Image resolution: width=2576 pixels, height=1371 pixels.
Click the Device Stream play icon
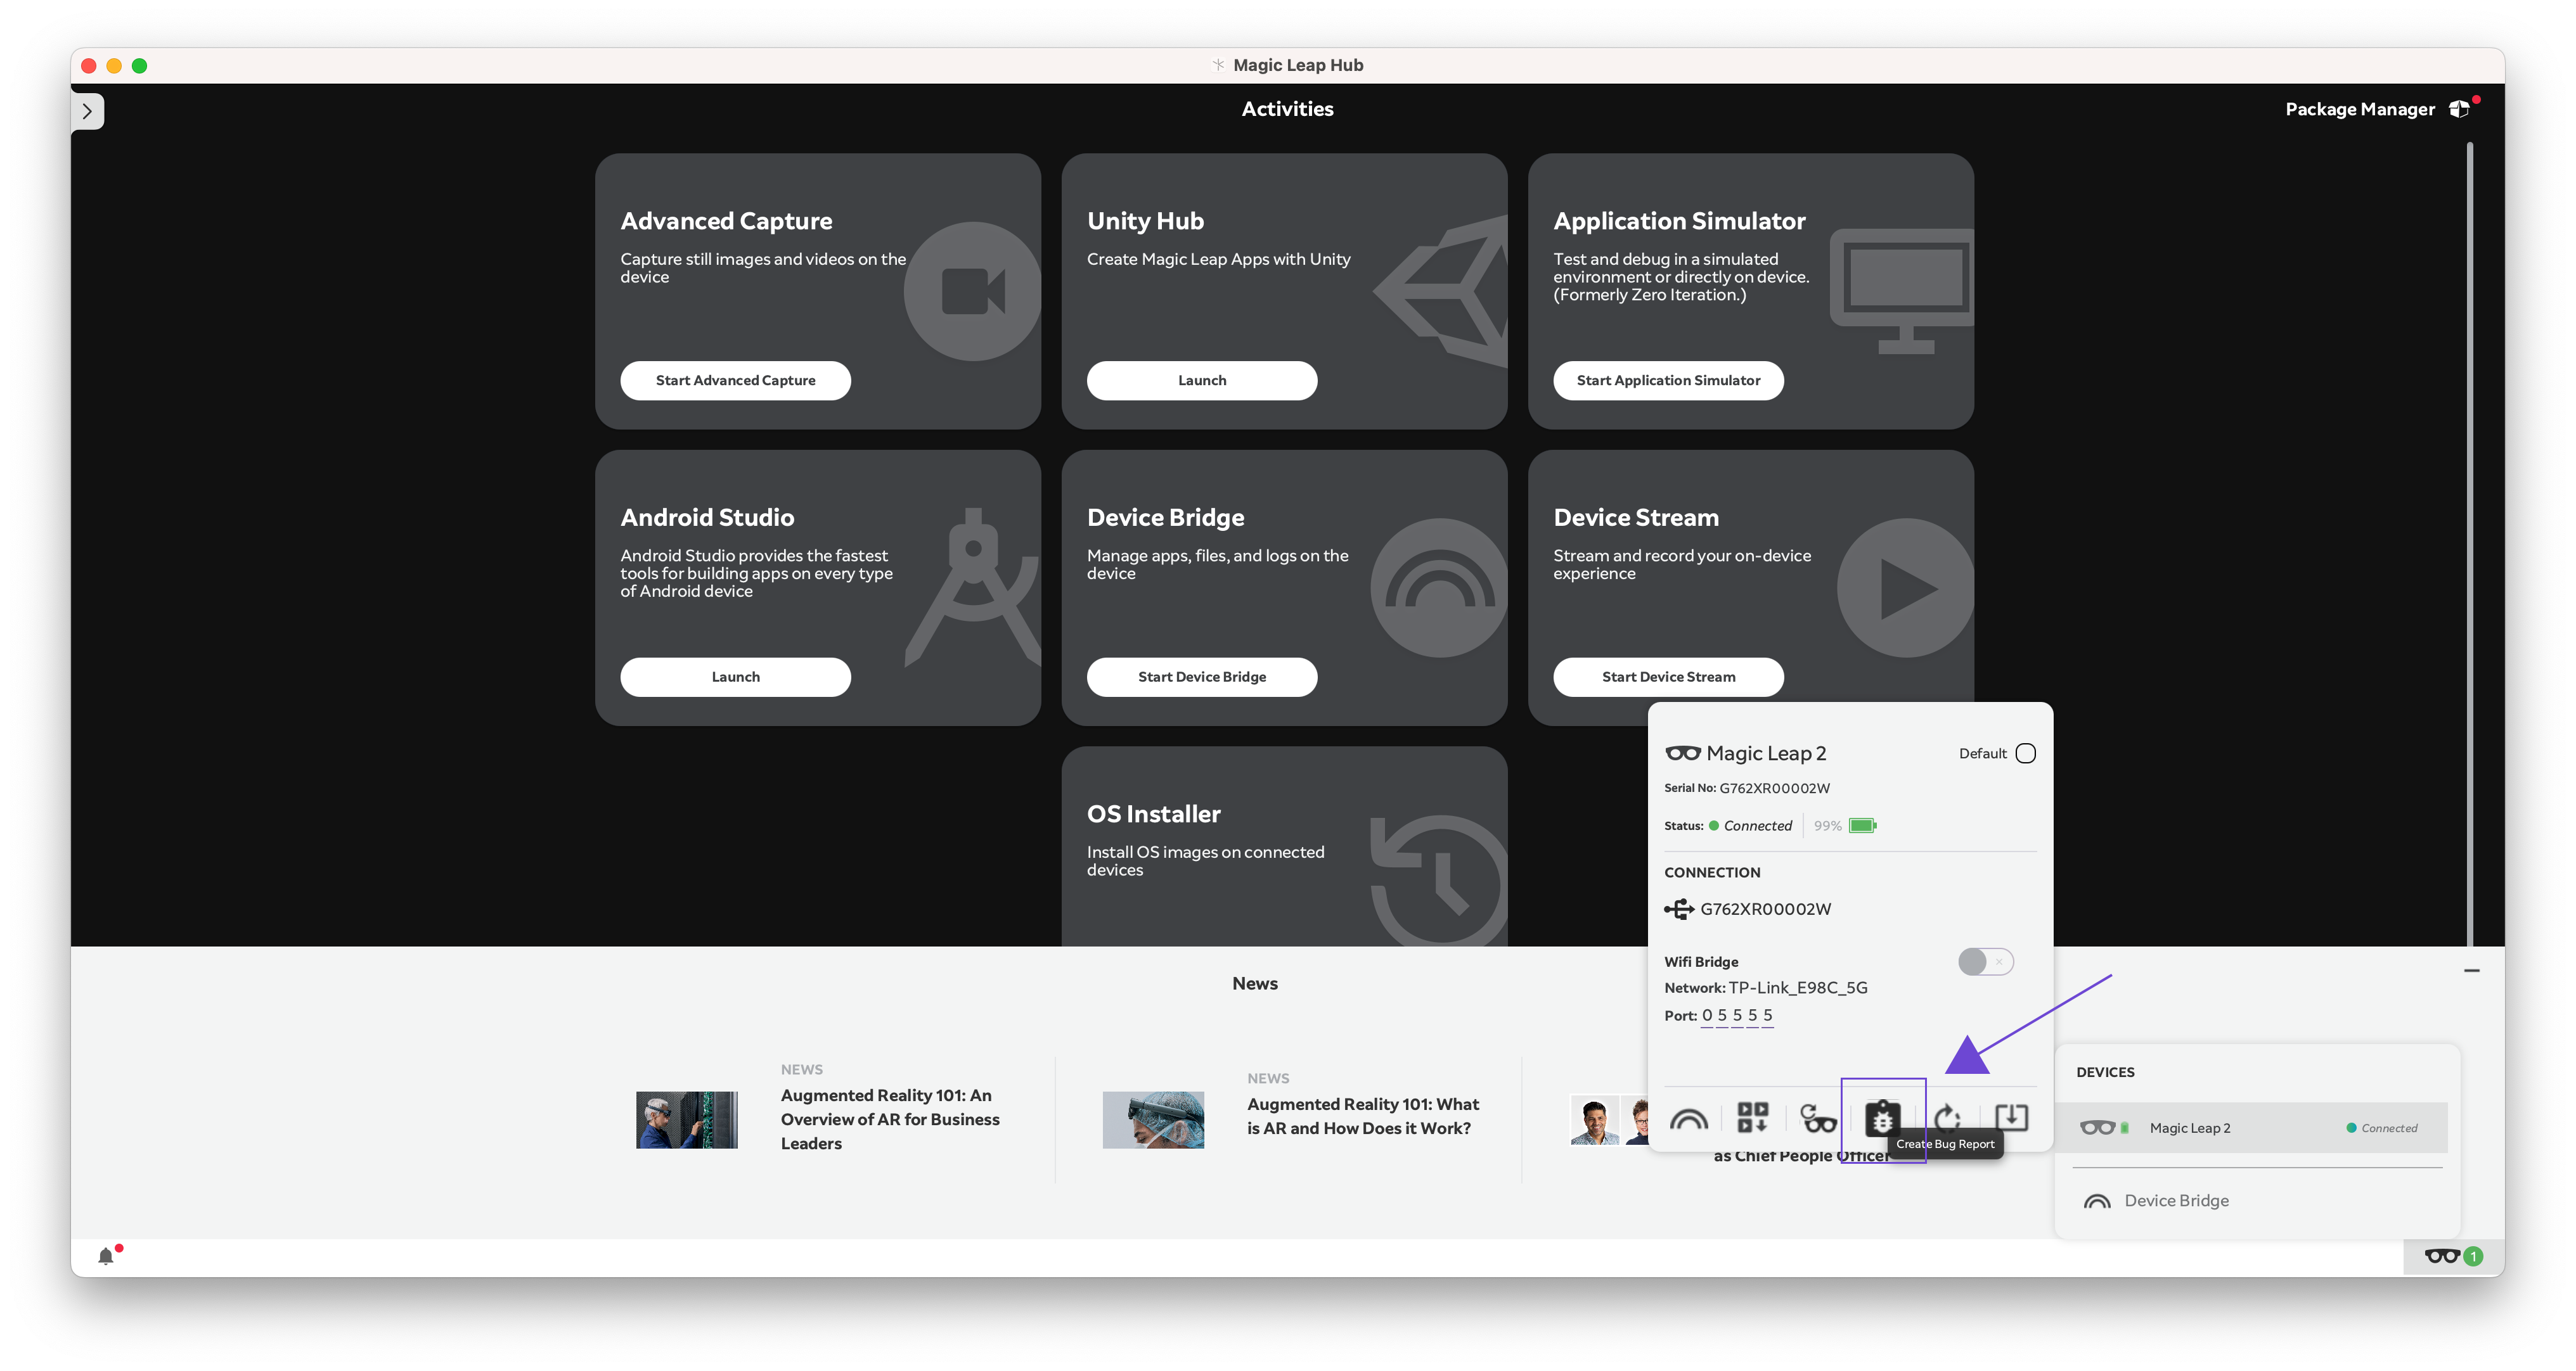tap(1905, 587)
